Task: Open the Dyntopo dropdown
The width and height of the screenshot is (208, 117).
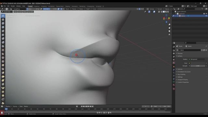Action: coord(152,9)
